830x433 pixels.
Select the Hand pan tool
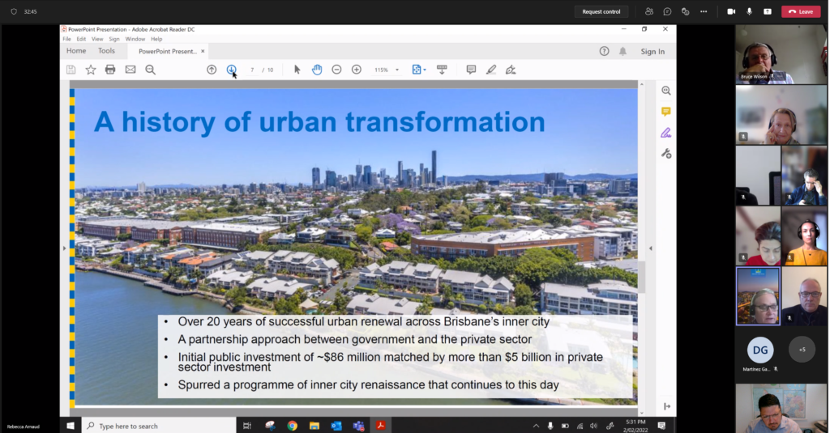point(317,70)
